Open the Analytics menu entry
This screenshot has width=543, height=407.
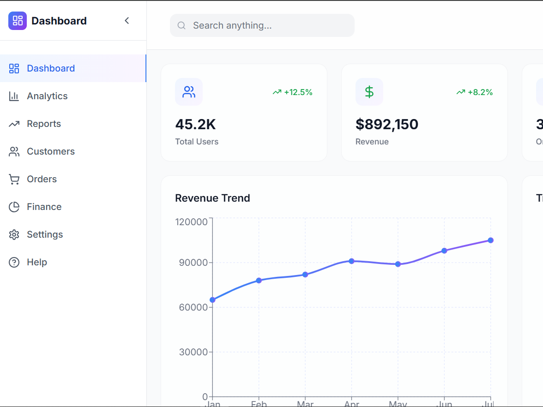click(x=48, y=96)
